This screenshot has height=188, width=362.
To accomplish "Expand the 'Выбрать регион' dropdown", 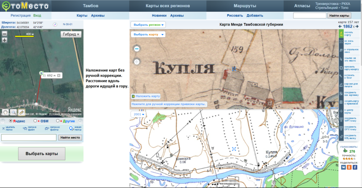I will click(148, 25).
